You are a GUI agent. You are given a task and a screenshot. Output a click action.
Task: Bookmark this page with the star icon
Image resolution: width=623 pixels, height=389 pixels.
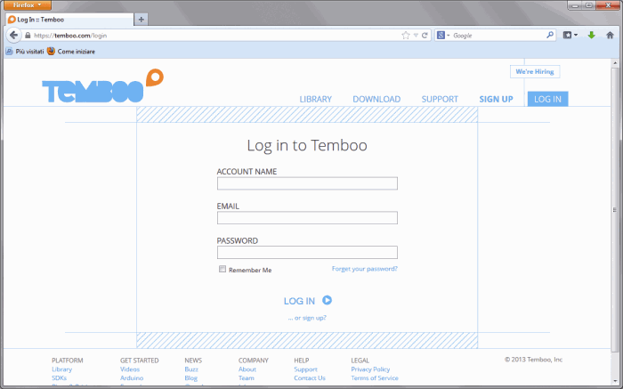(406, 36)
